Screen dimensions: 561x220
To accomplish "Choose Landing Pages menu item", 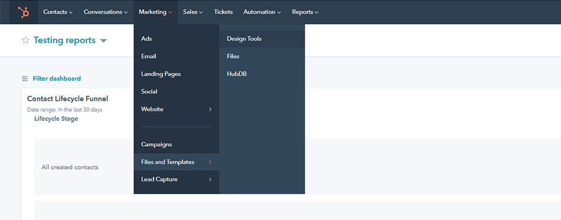I will [x=177, y=74].
